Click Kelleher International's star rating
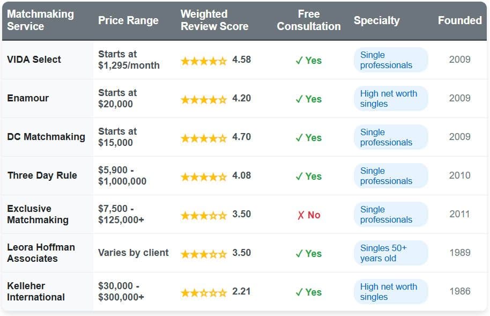Screen dimensions: 490x316 point(204,292)
